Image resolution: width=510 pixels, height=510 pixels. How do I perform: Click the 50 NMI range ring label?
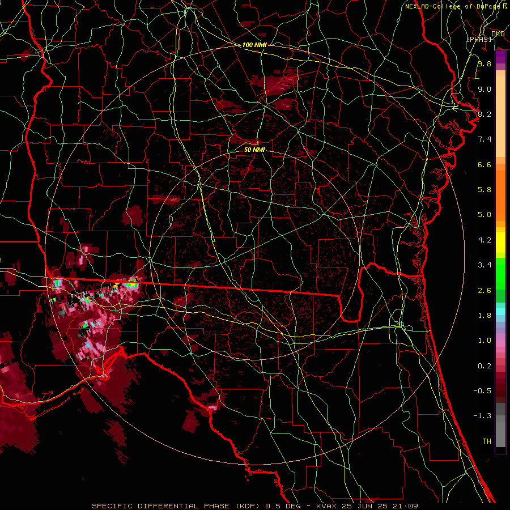tap(254, 150)
